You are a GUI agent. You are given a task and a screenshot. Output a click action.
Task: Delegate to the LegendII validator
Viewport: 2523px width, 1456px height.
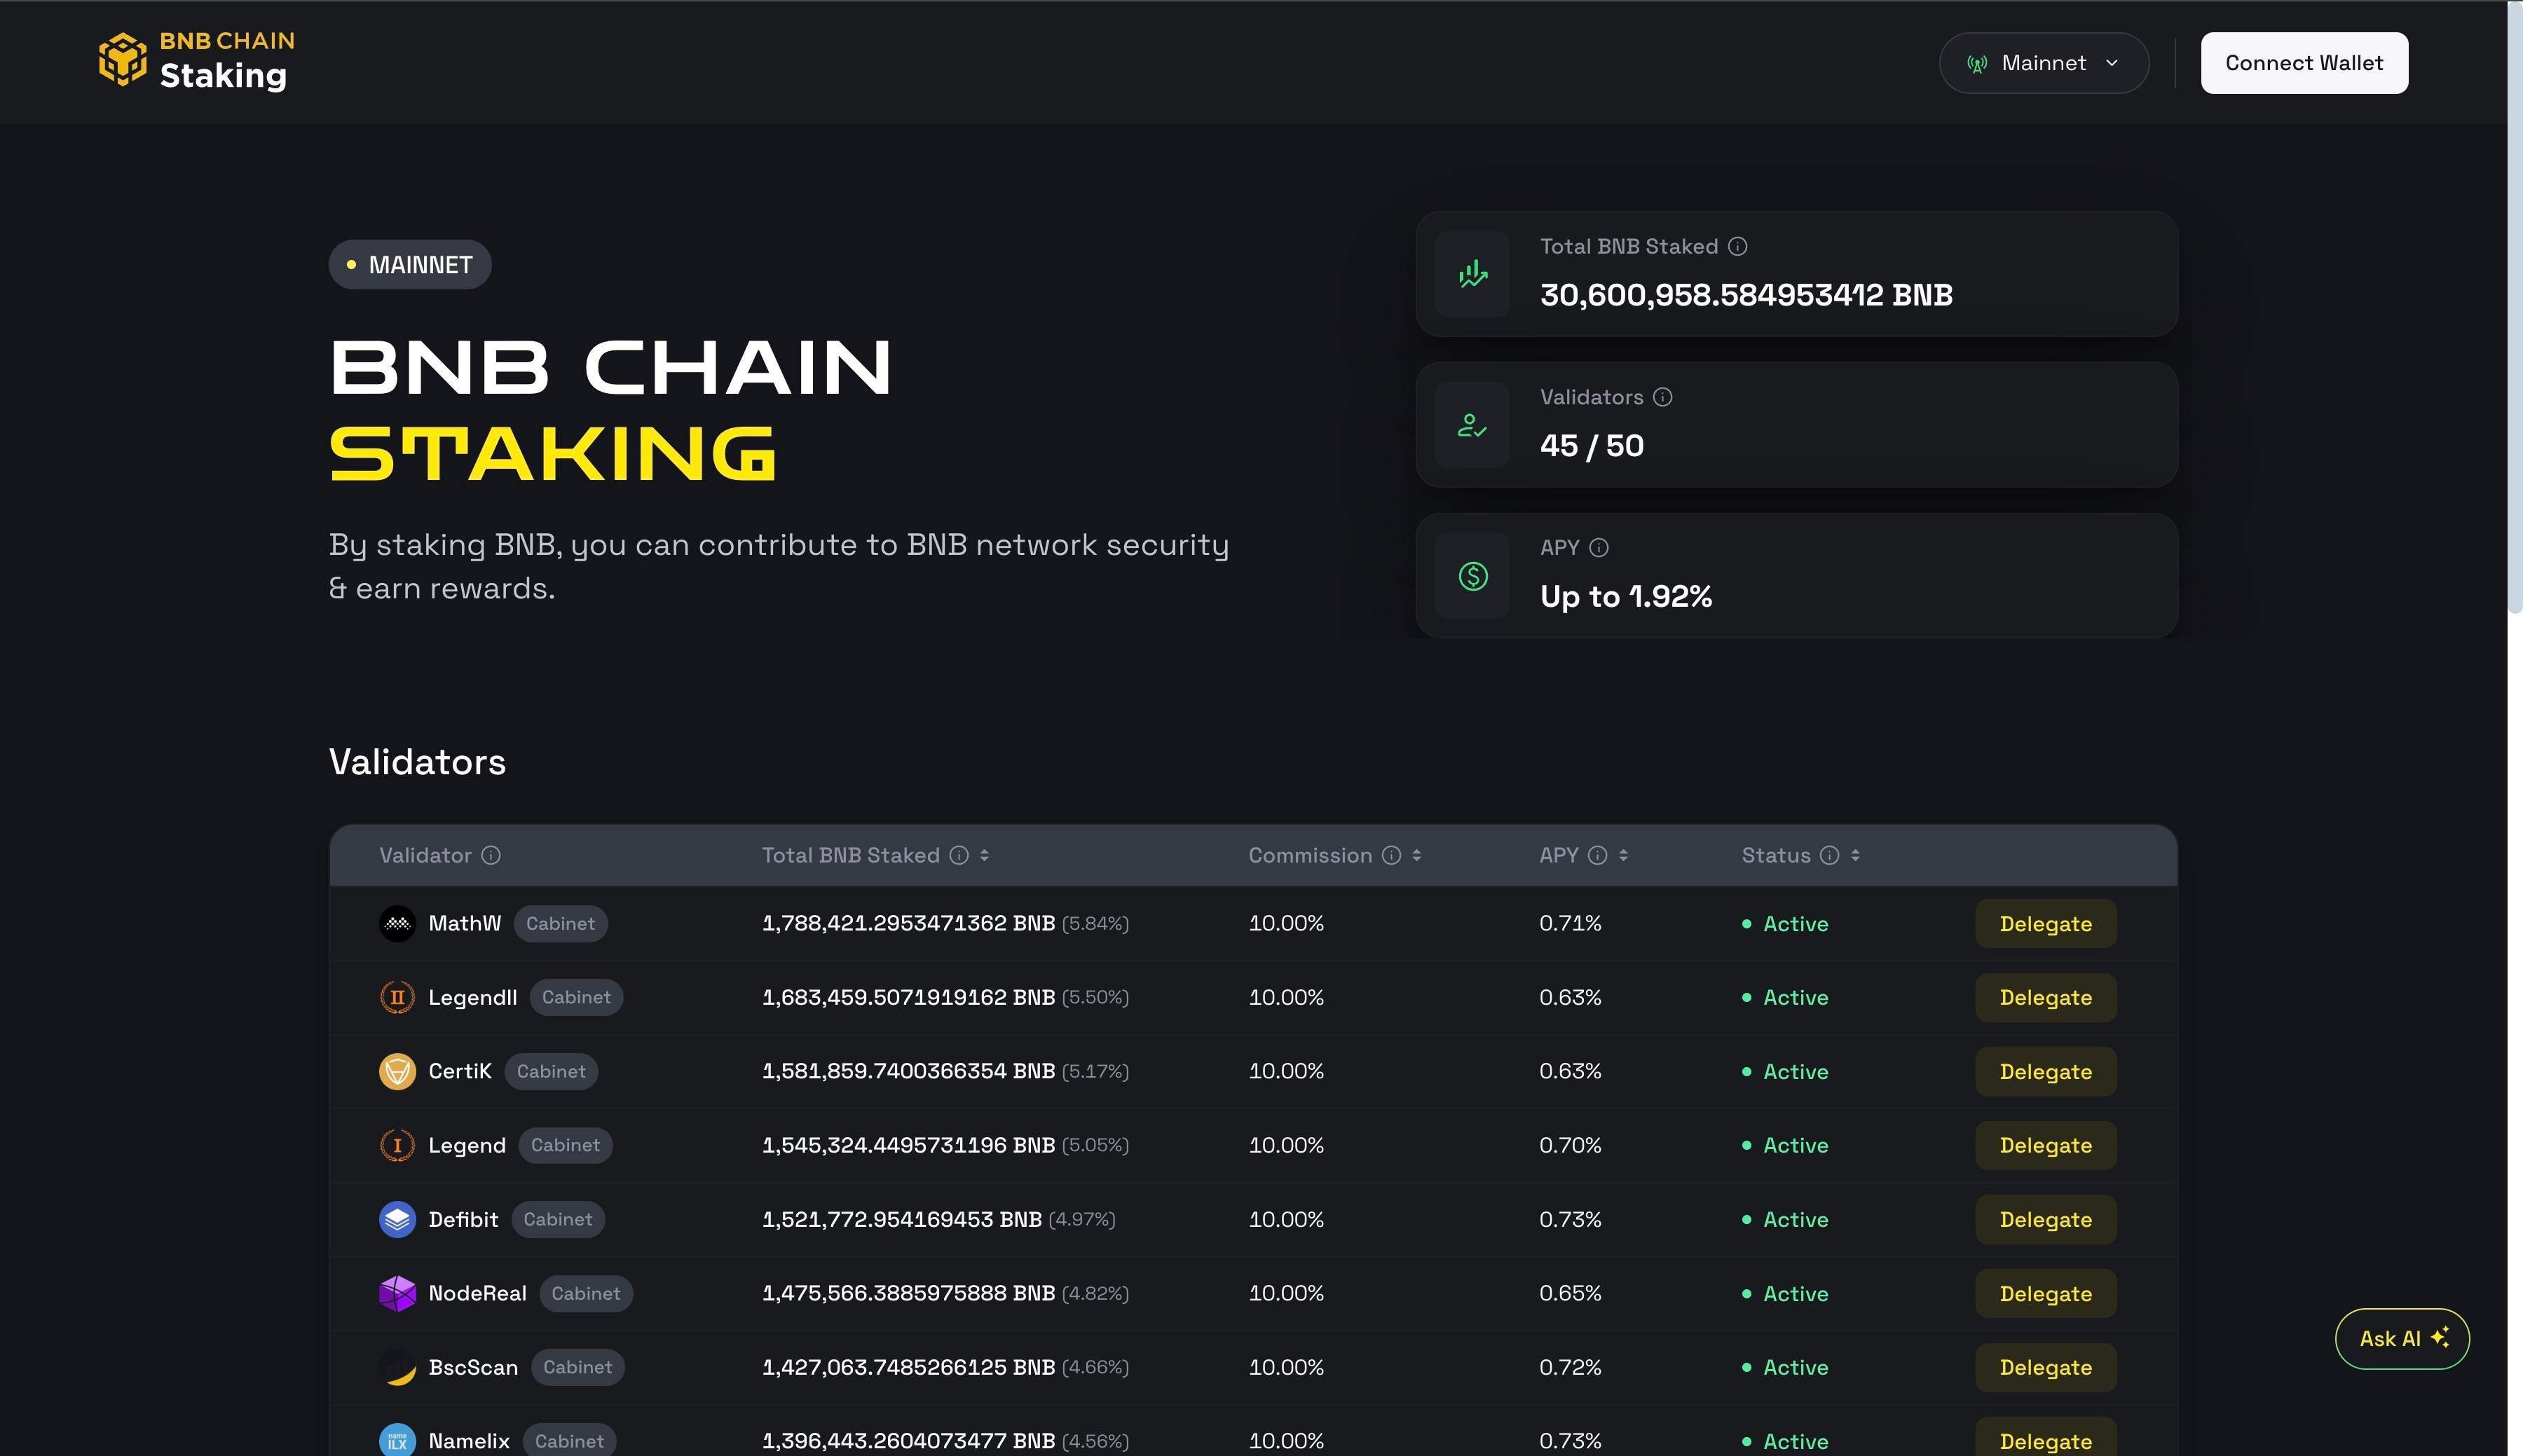click(x=2045, y=998)
